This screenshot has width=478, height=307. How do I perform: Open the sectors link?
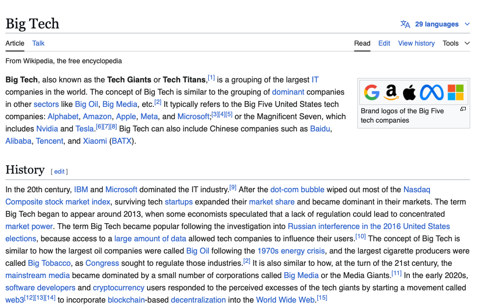(46, 104)
